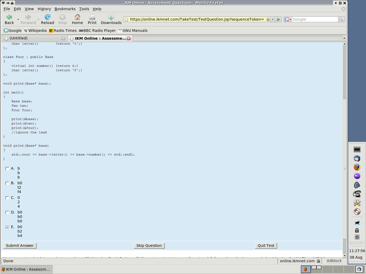Open the History menu
Image resolution: width=366 pixels, height=274 pixels.
click(44, 9)
